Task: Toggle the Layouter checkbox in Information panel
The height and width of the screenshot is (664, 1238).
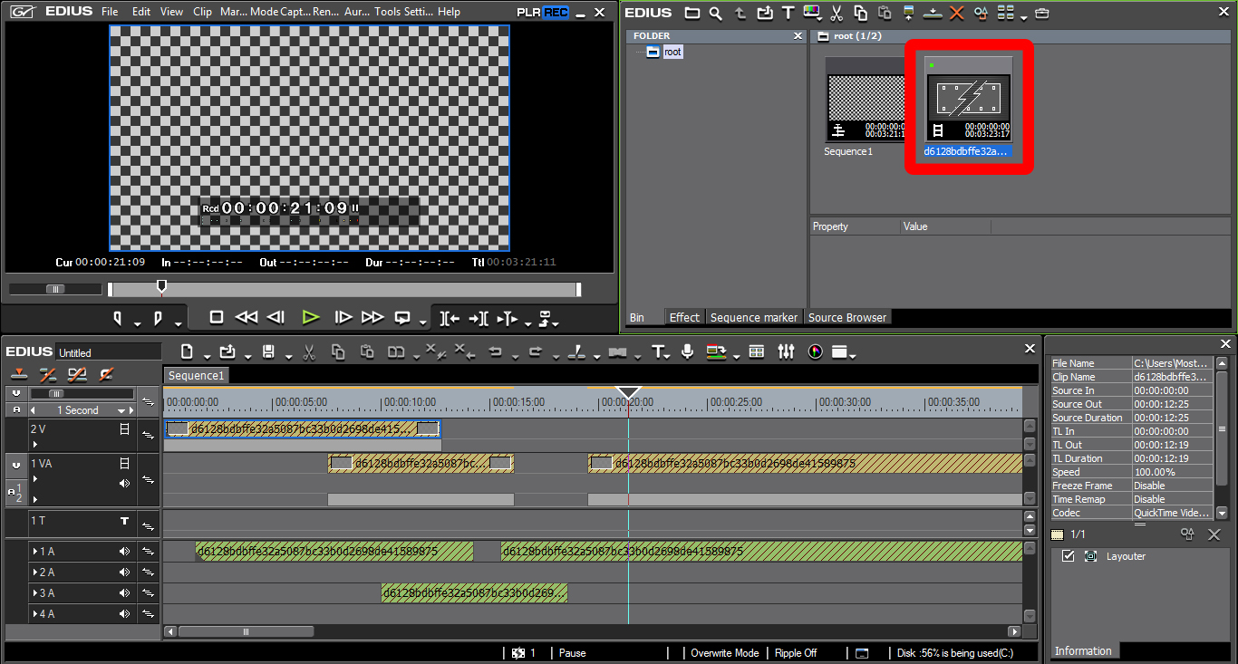Action: click(1068, 556)
